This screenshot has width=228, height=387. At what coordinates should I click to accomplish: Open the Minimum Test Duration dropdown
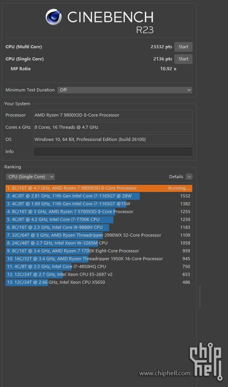pos(125,90)
